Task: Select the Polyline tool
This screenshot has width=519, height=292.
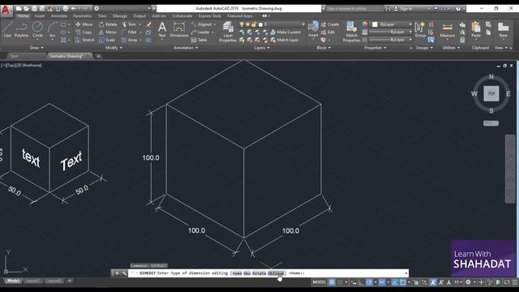Action: click(22, 29)
